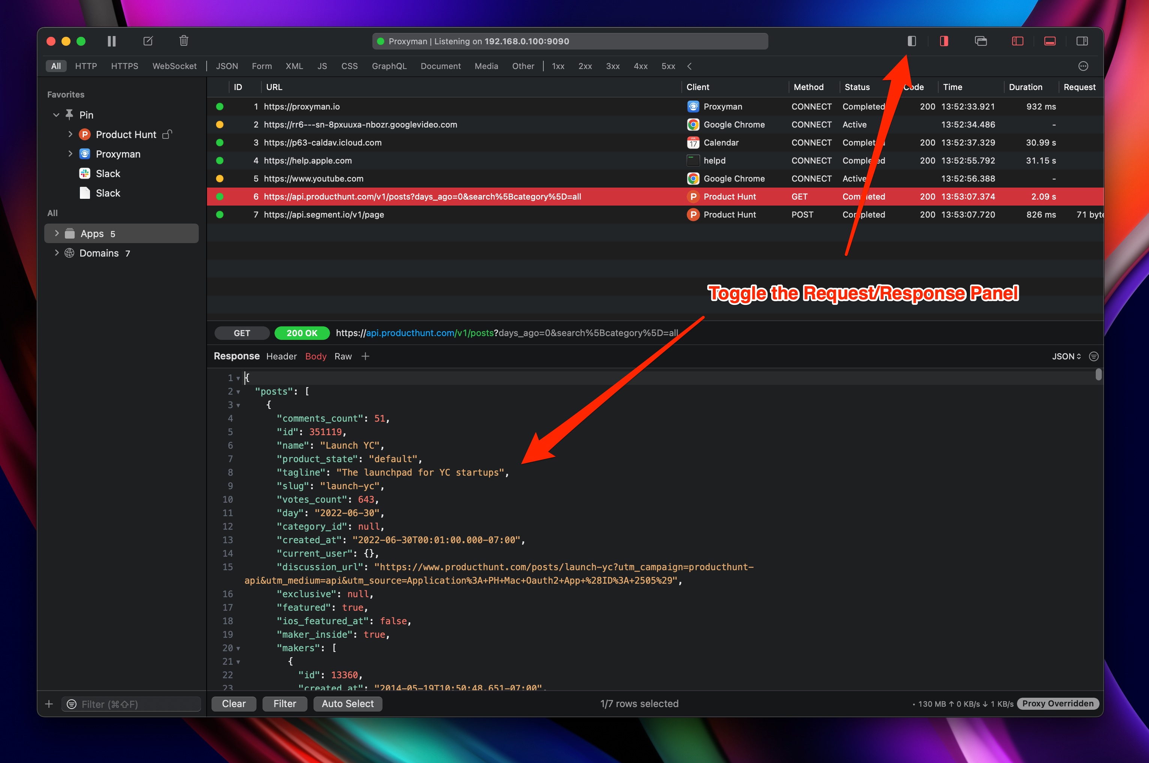This screenshot has width=1149, height=763.
Task: Select the WebSocket filter tab
Action: (174, 66)
